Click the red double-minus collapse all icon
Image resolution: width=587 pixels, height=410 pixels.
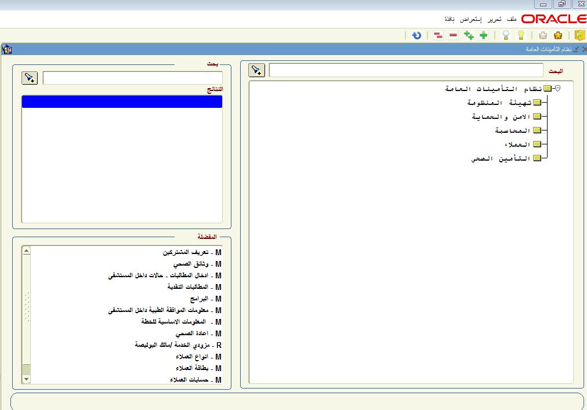pos(438,35)
